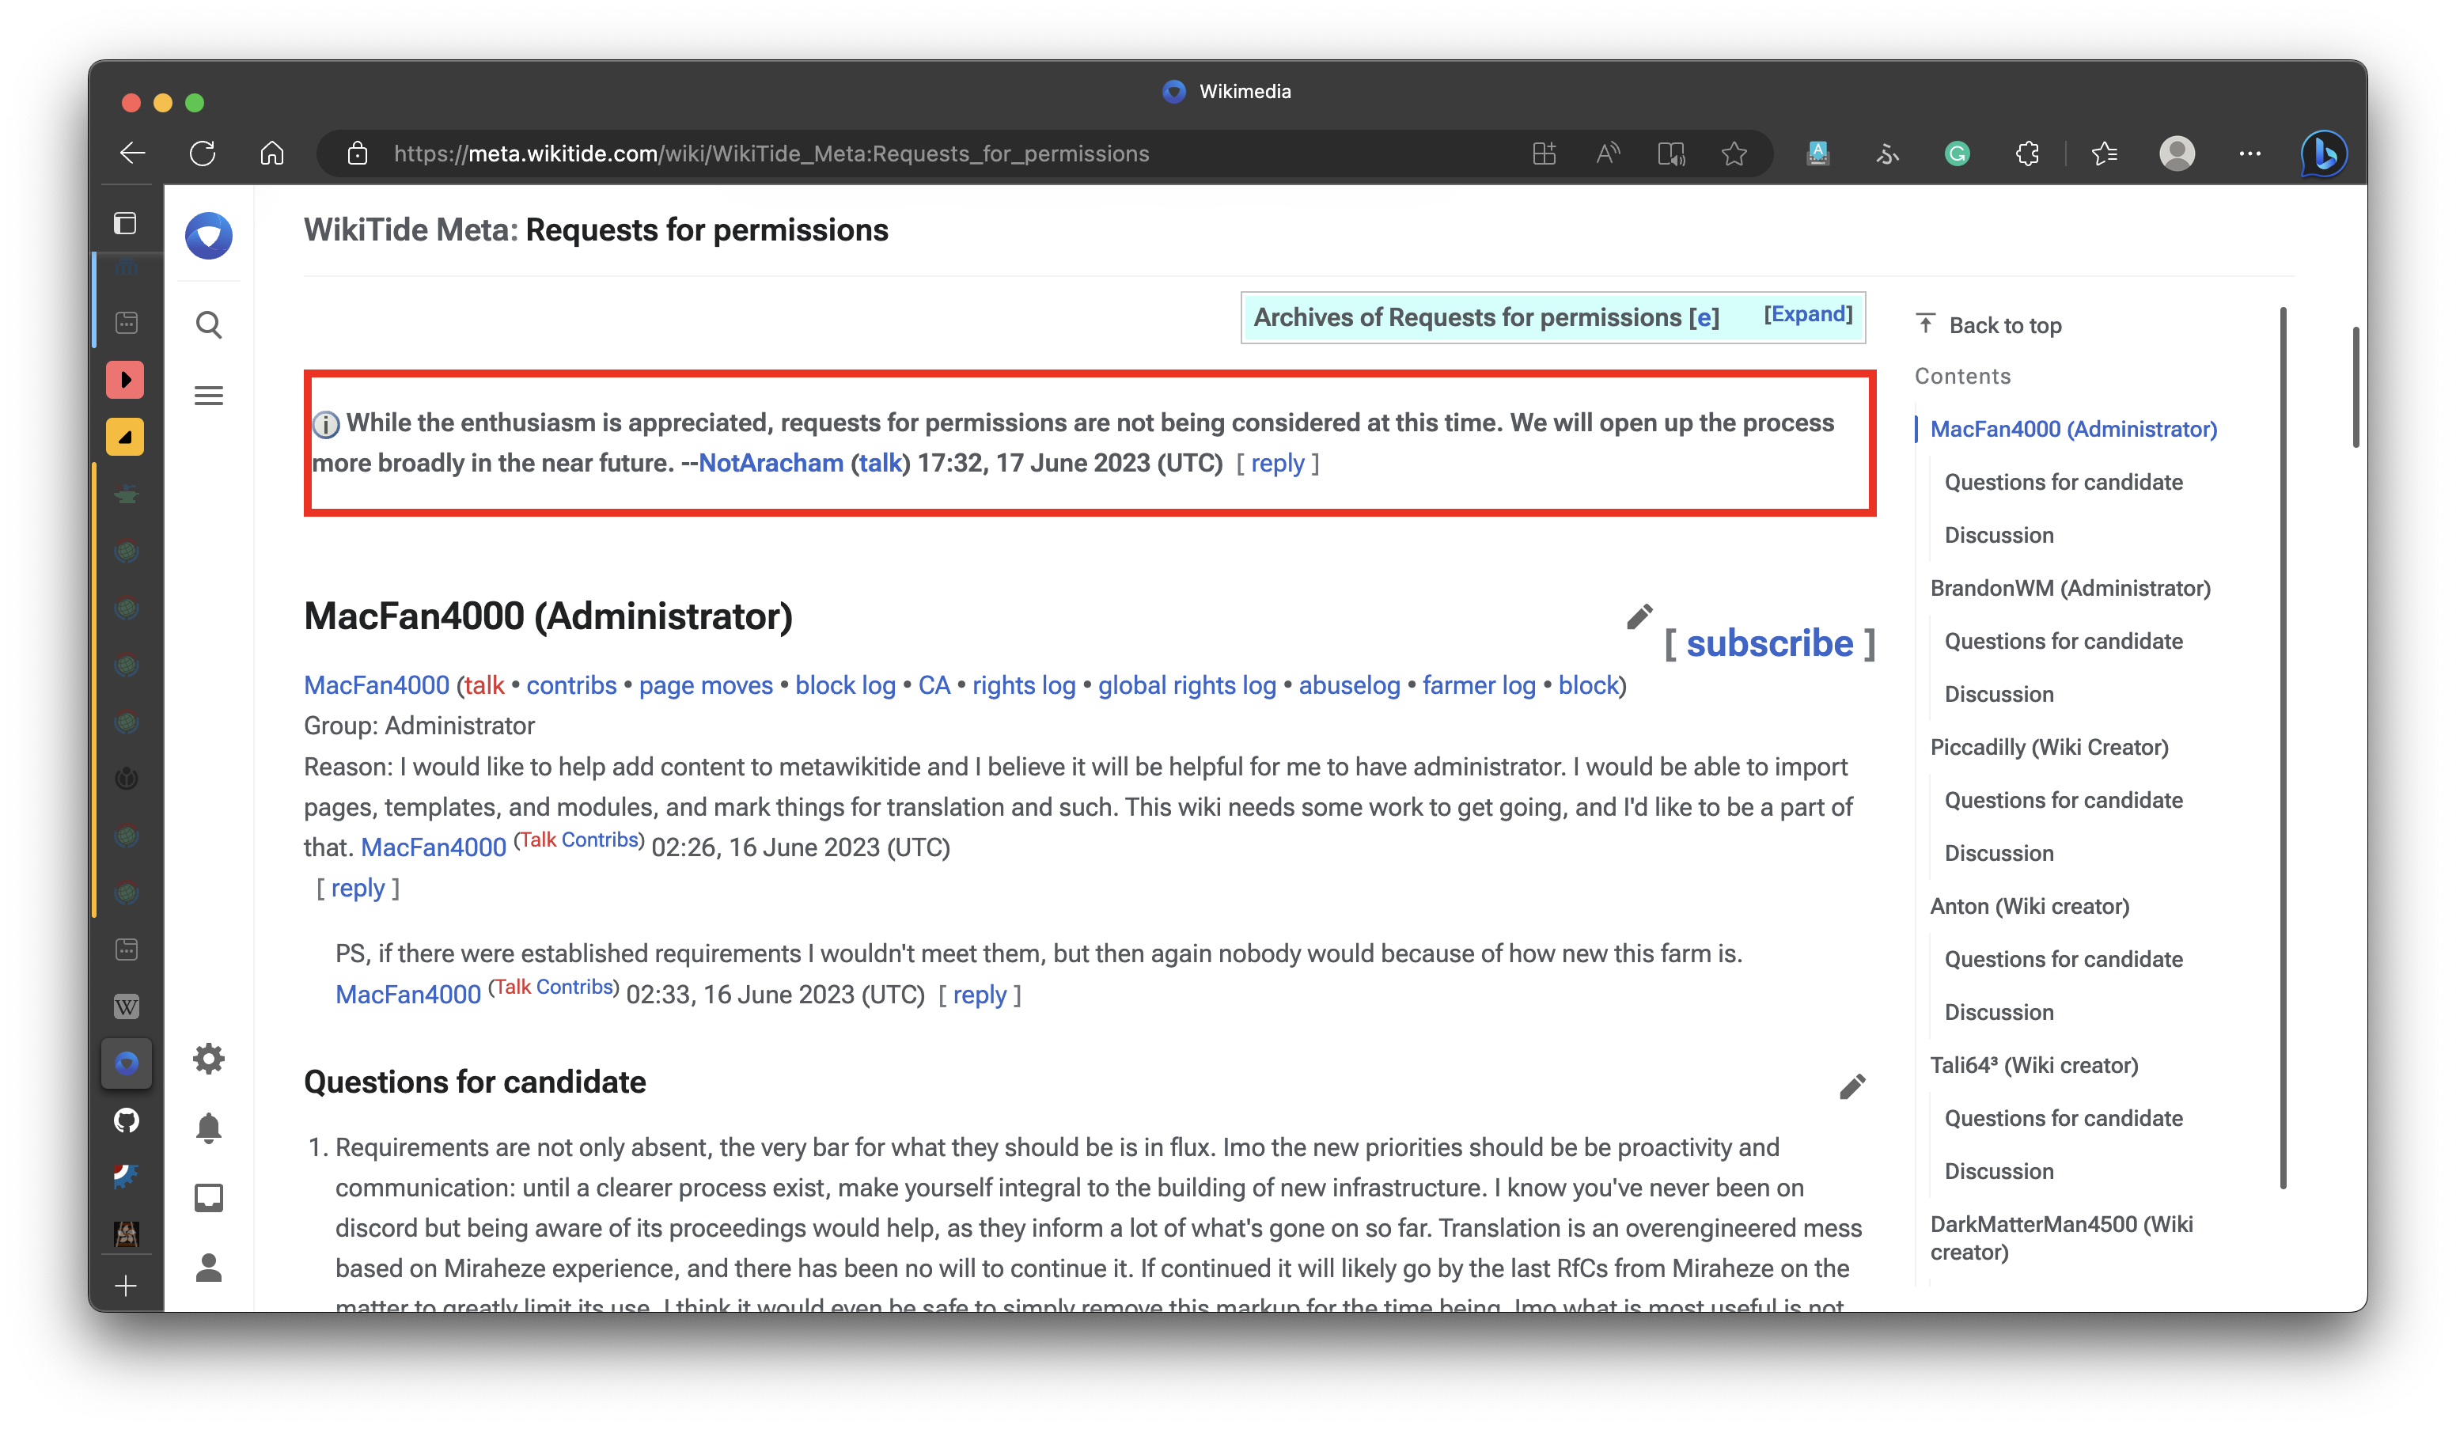Toggle split screen view in the toolbar
2456x1429 pixels.
pos(1544,153)
